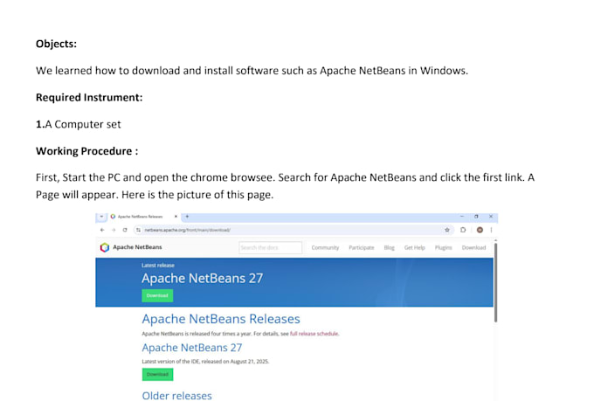Close the Chrome window

[x=491, y=217]
